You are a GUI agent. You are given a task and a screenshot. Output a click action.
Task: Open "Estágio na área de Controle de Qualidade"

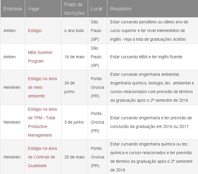[42, 157]
